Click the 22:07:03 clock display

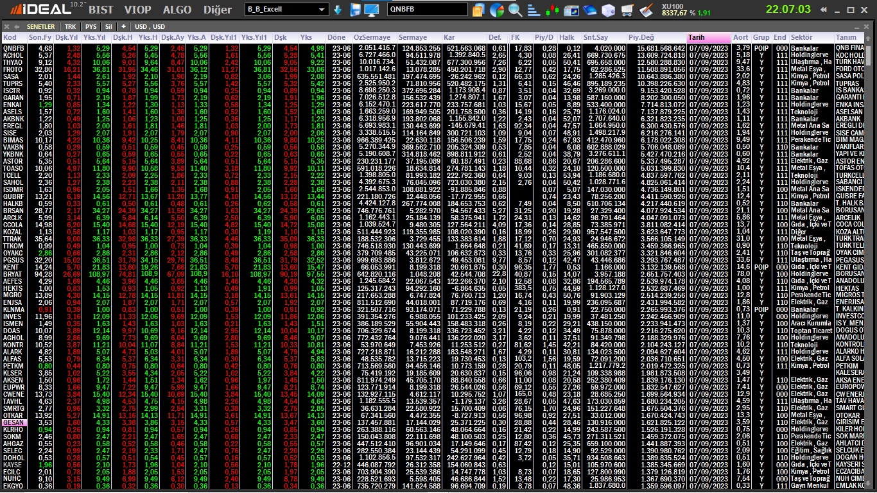coord(788,10)
